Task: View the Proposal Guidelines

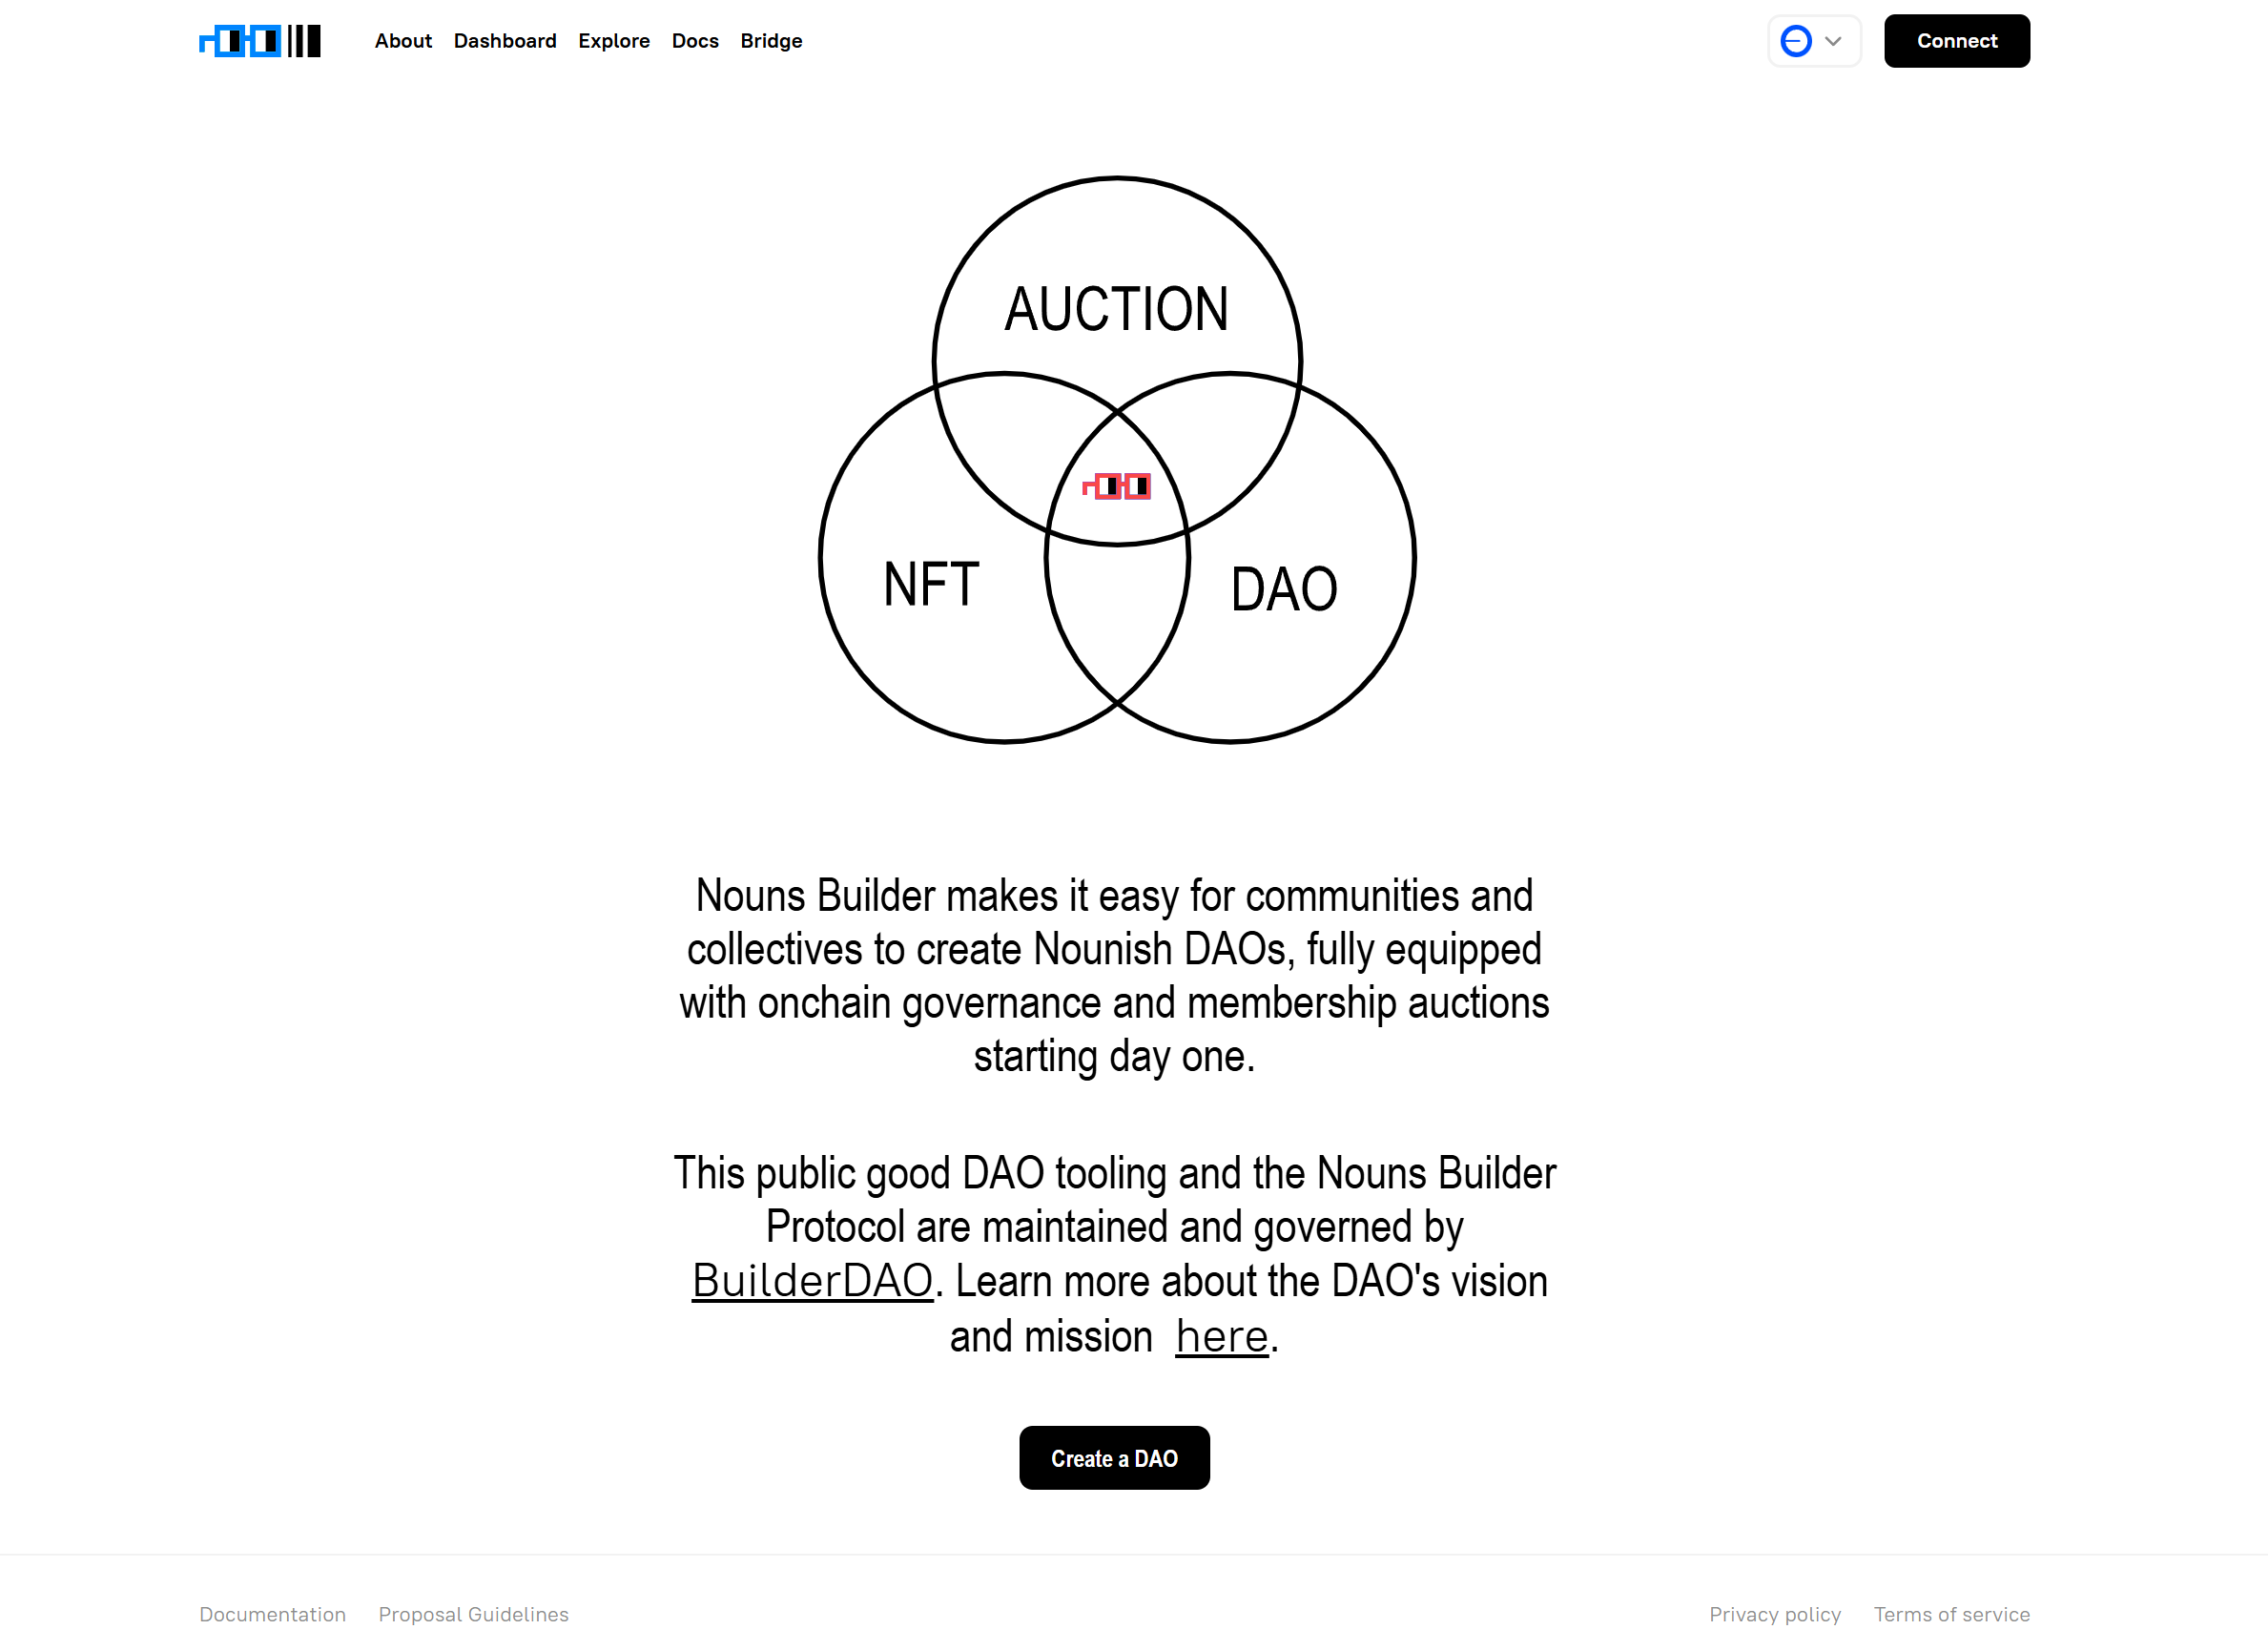Action: (473, 1614)
